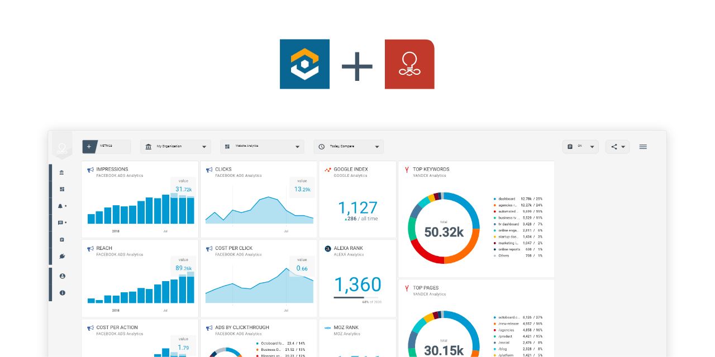Open the messages chat icon in the sidebar

coord(61,223)
